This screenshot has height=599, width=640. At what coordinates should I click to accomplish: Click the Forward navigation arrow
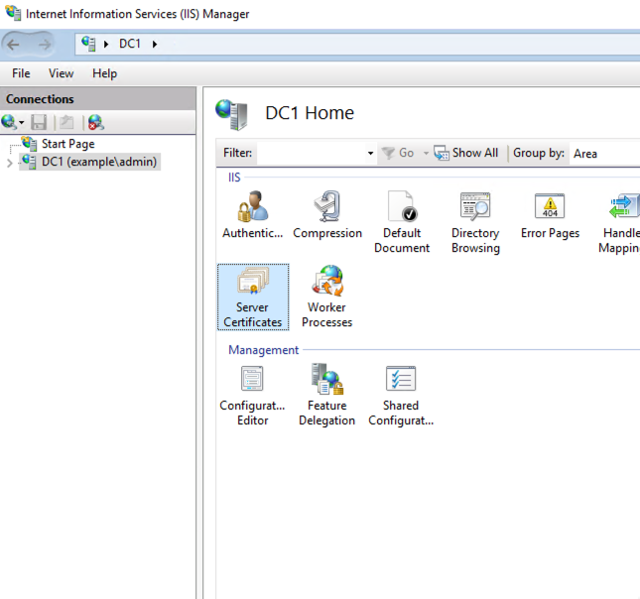click(45, 45)
